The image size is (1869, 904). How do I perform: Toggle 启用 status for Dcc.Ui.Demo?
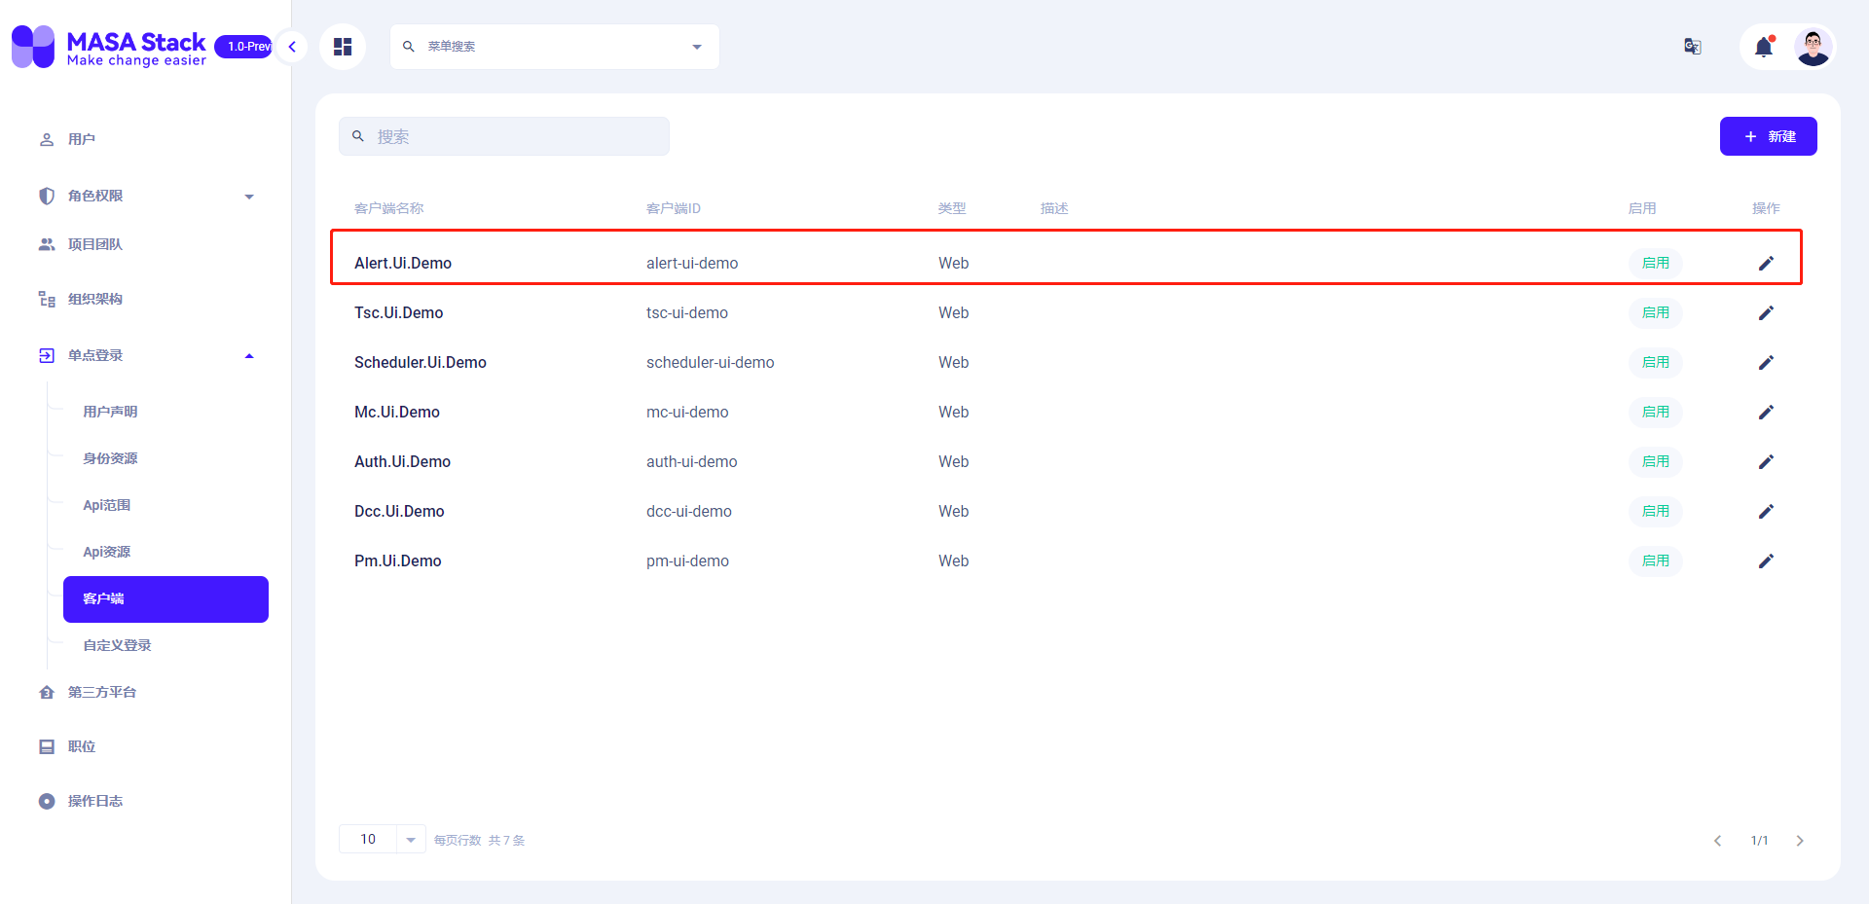[1655, 511]
